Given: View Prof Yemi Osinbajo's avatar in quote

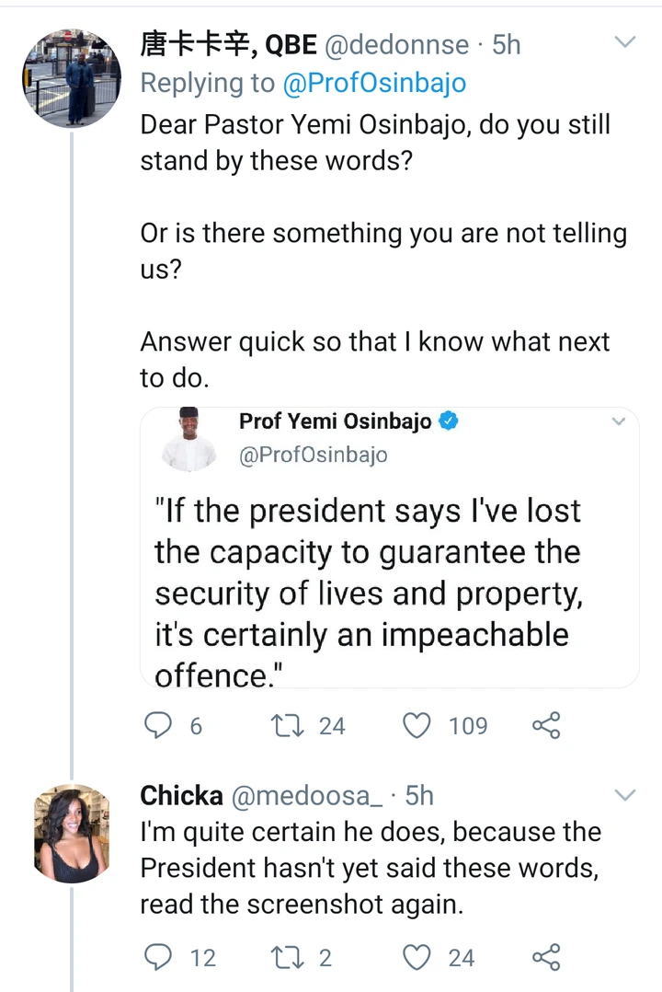Looking at the screenshot, I should tap(188, 439).
